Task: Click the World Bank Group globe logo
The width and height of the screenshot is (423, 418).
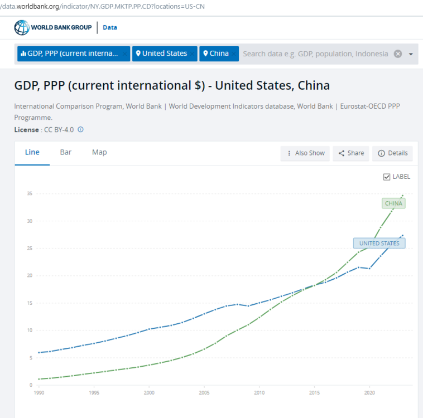Action: [x=22, y=27]
